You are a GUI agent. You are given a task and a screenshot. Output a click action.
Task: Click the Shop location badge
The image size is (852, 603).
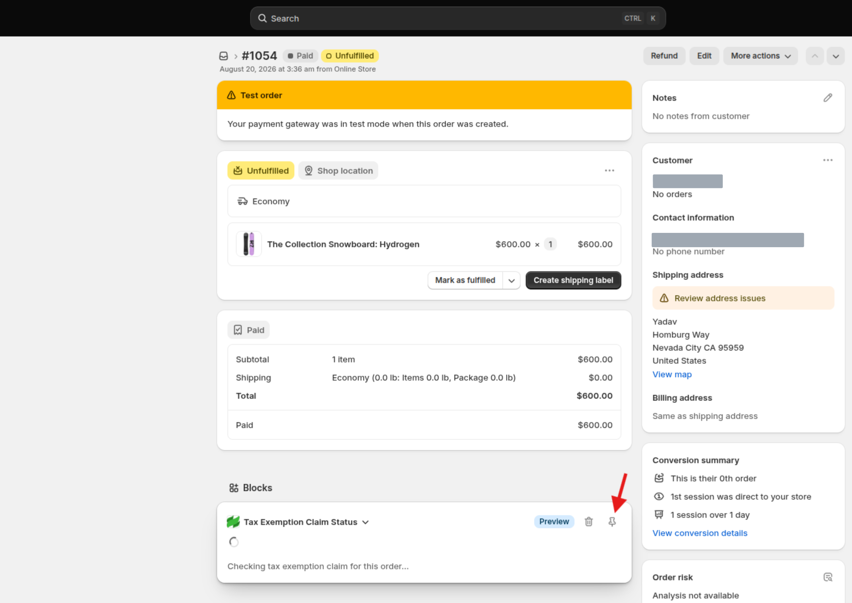(x=338, y=170)
